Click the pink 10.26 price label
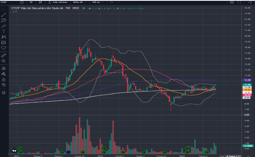The image size is (255, 157). [x=247, y=95]
